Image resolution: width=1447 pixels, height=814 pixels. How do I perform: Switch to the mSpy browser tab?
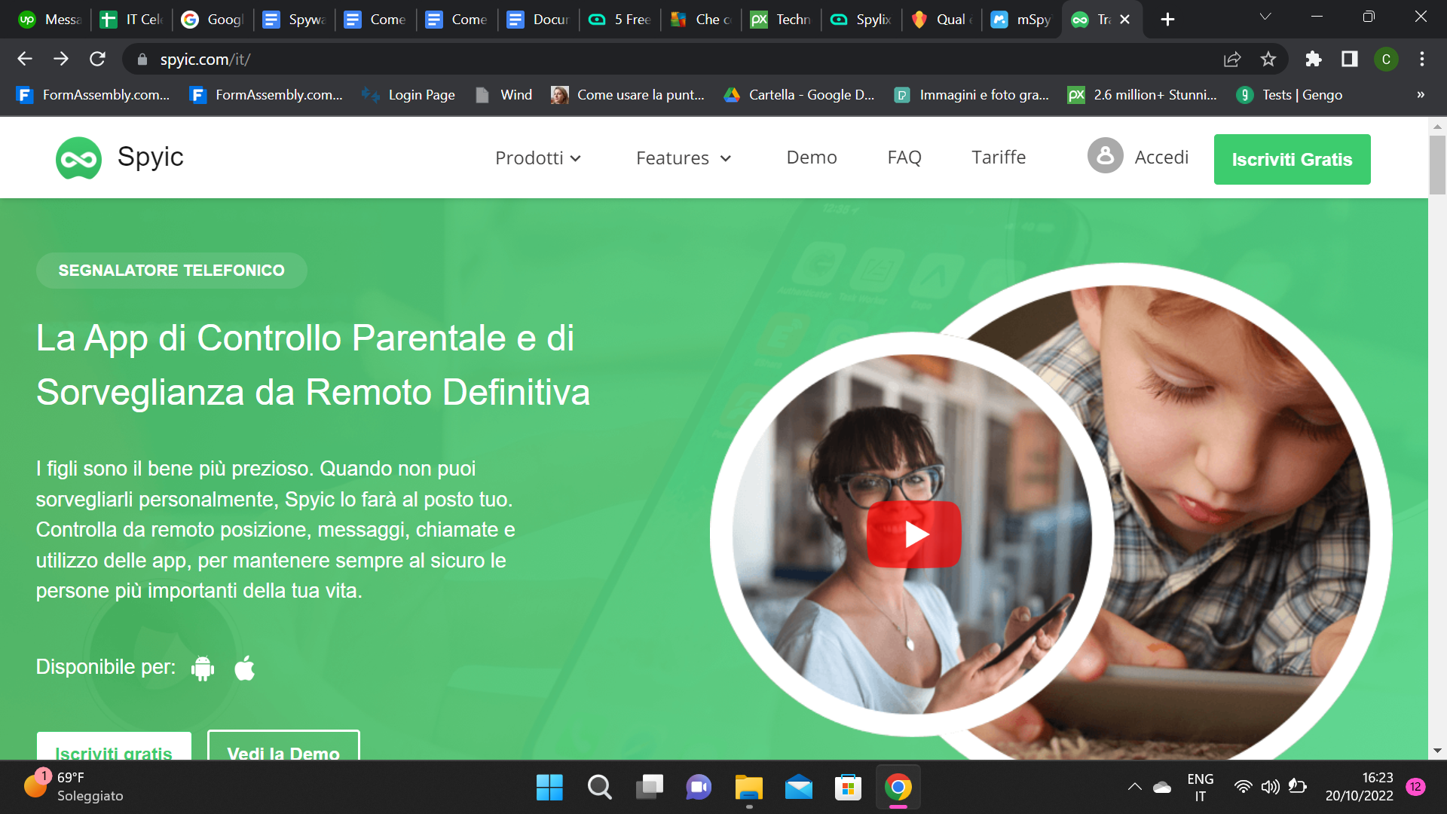[x=1021, y=20]
